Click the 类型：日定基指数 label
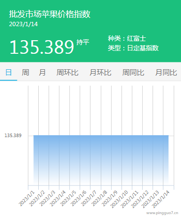The height and width of the screenshot is (217, 181). (x=133, y=48)
